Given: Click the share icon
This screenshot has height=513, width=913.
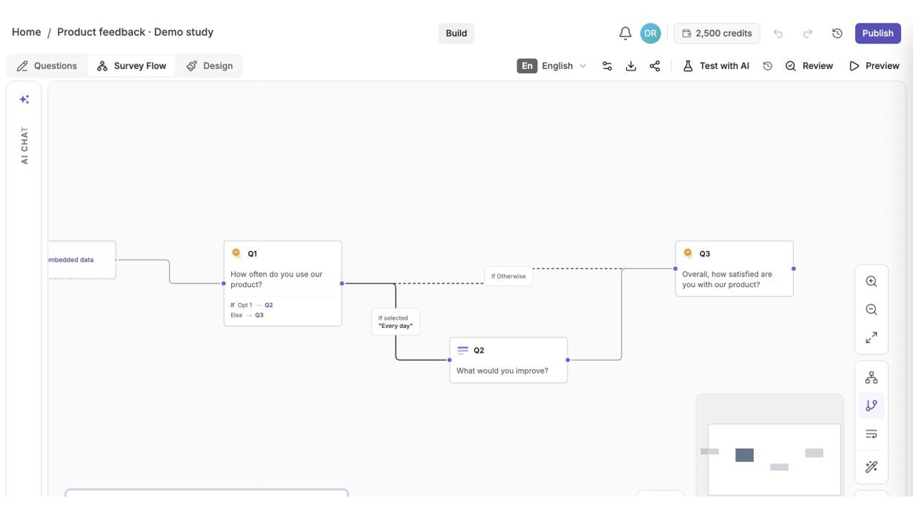Looking at the screenshot, I should [x=655, y=66].
